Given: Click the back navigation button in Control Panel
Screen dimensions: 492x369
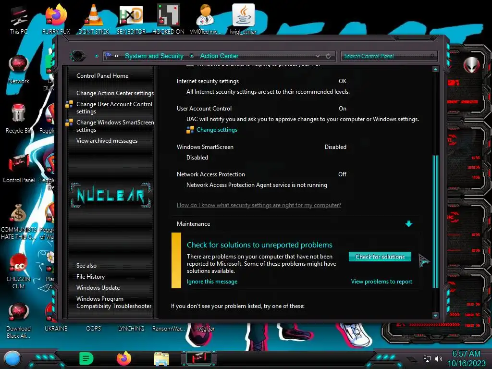Looking at the screenshot, I should tap(77, 56).
